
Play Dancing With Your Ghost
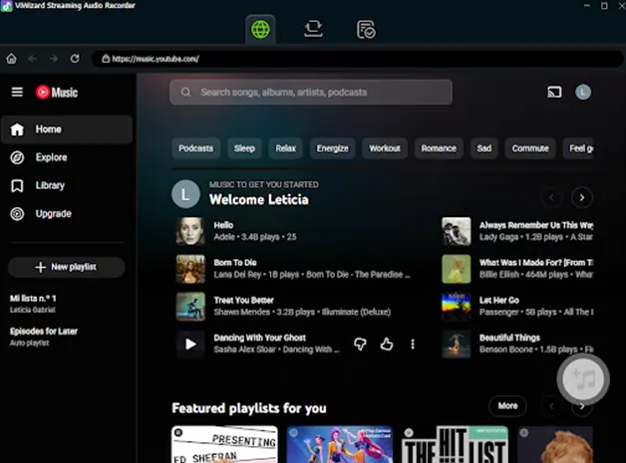pos(190,344)
